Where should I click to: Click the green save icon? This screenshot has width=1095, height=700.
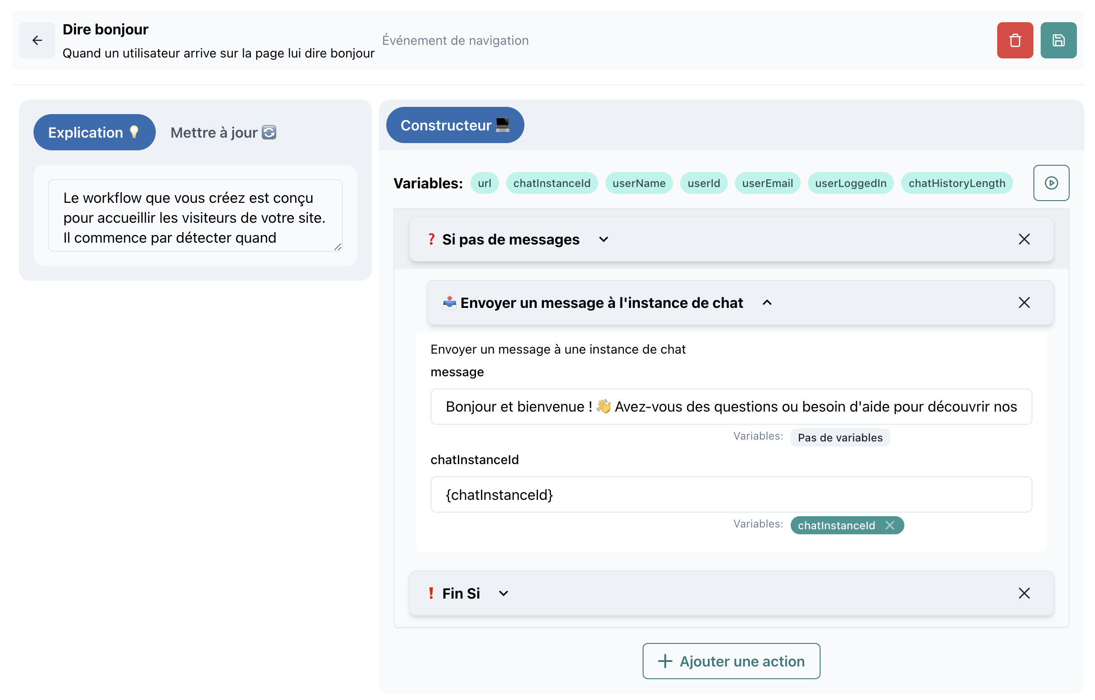point(1058,40)
